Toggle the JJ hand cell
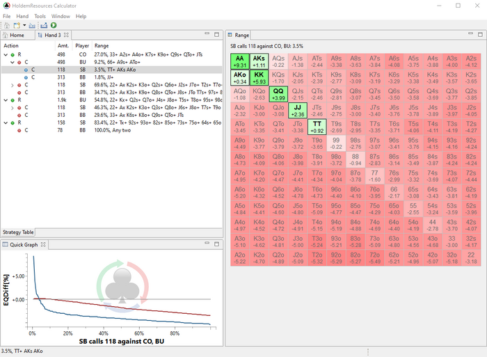The width and height of the screenshot is (487, 357). click(298, 111)
